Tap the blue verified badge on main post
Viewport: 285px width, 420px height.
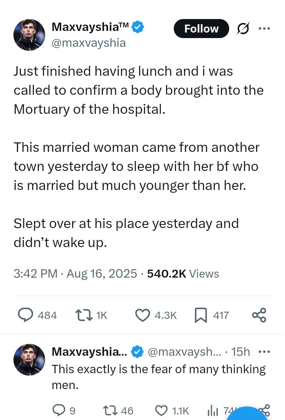(138, 27)
